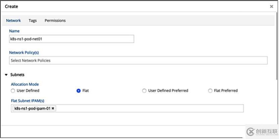Open the Tags tab
The width and height of the screenshot is (279, 139).
tap(33, 20)
